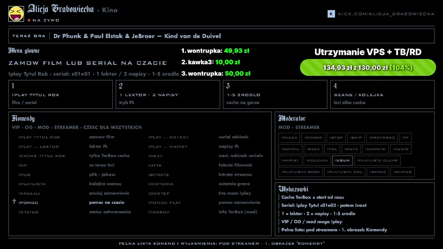Viewport: 443px width, 249px height.
Task: Click the !STATUS button in Moderator panel
Action: coord(402,172)
